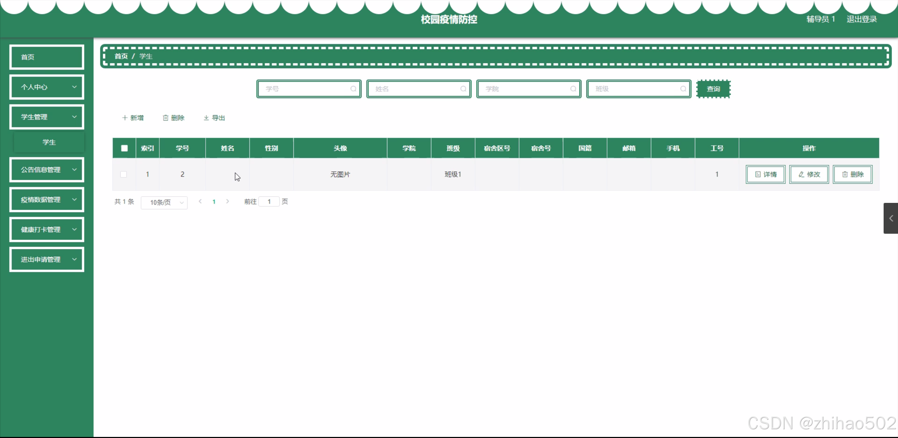Click the plus 新增 add button
898x438 pixels.
coord(133,118)
